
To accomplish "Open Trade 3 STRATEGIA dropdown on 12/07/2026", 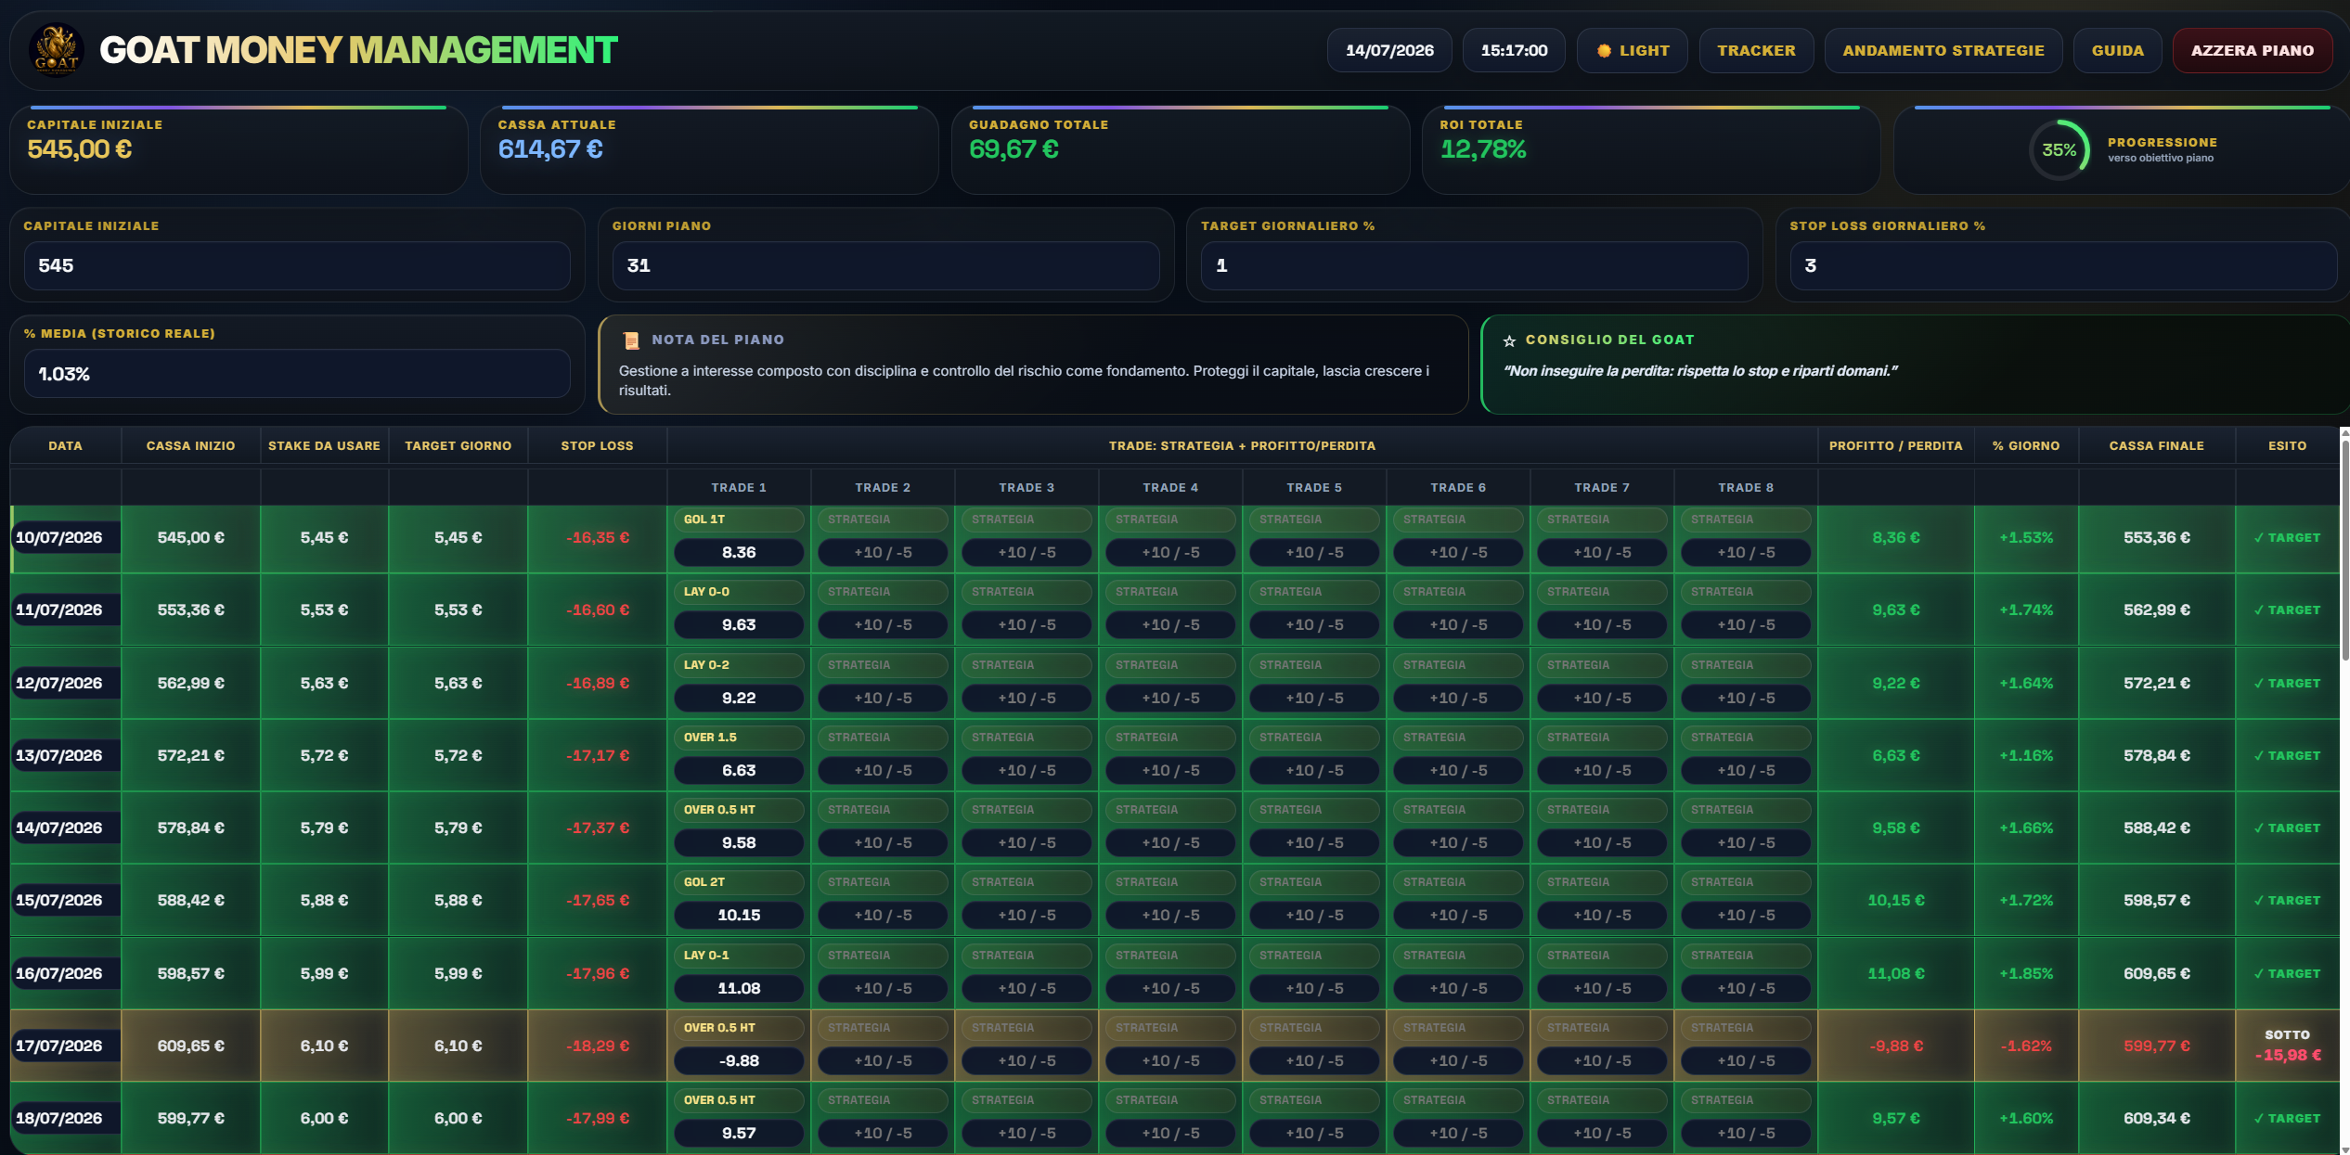I will pos(1027,665).
